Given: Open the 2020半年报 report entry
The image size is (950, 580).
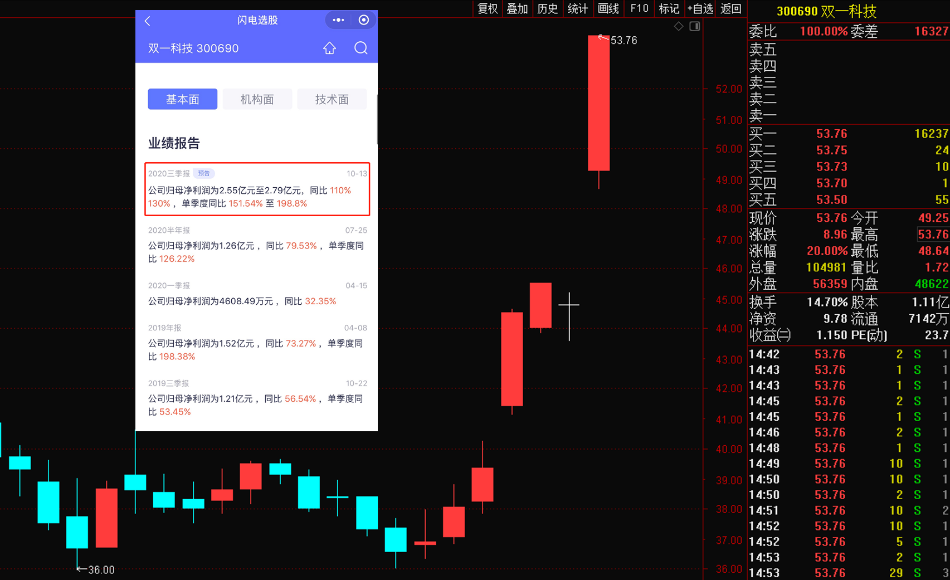Looking at the screenshot, I should pyautogui.click(x=257, y=245).
